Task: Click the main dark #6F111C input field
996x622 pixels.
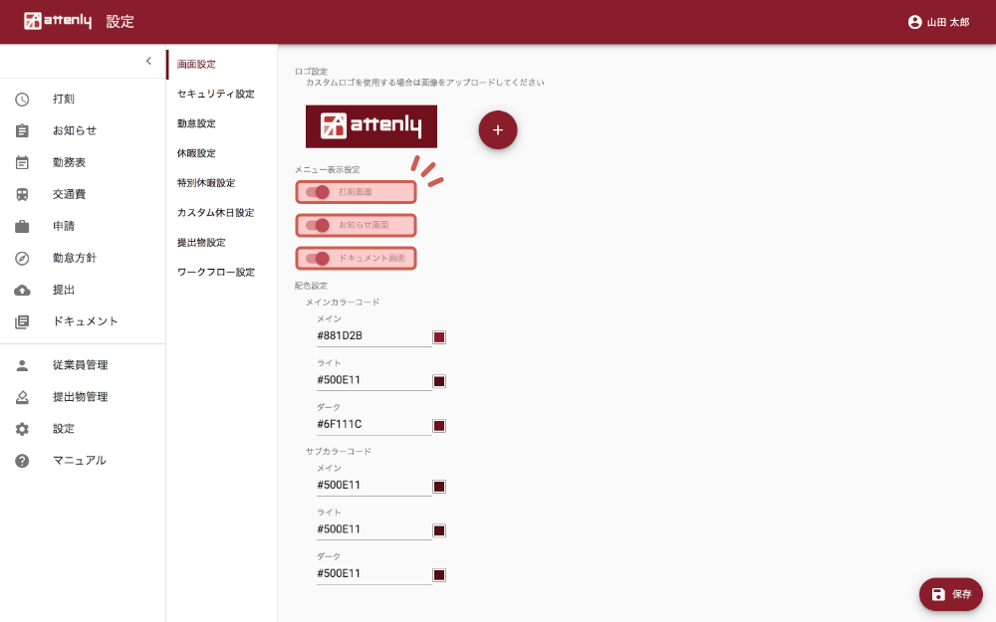Action: coord(373,424)
